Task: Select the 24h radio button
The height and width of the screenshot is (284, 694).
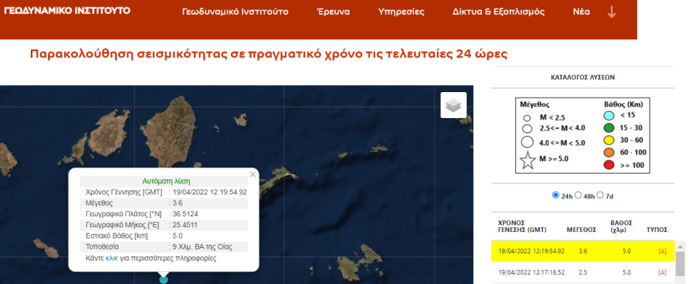Action: (x=556, y=195)
